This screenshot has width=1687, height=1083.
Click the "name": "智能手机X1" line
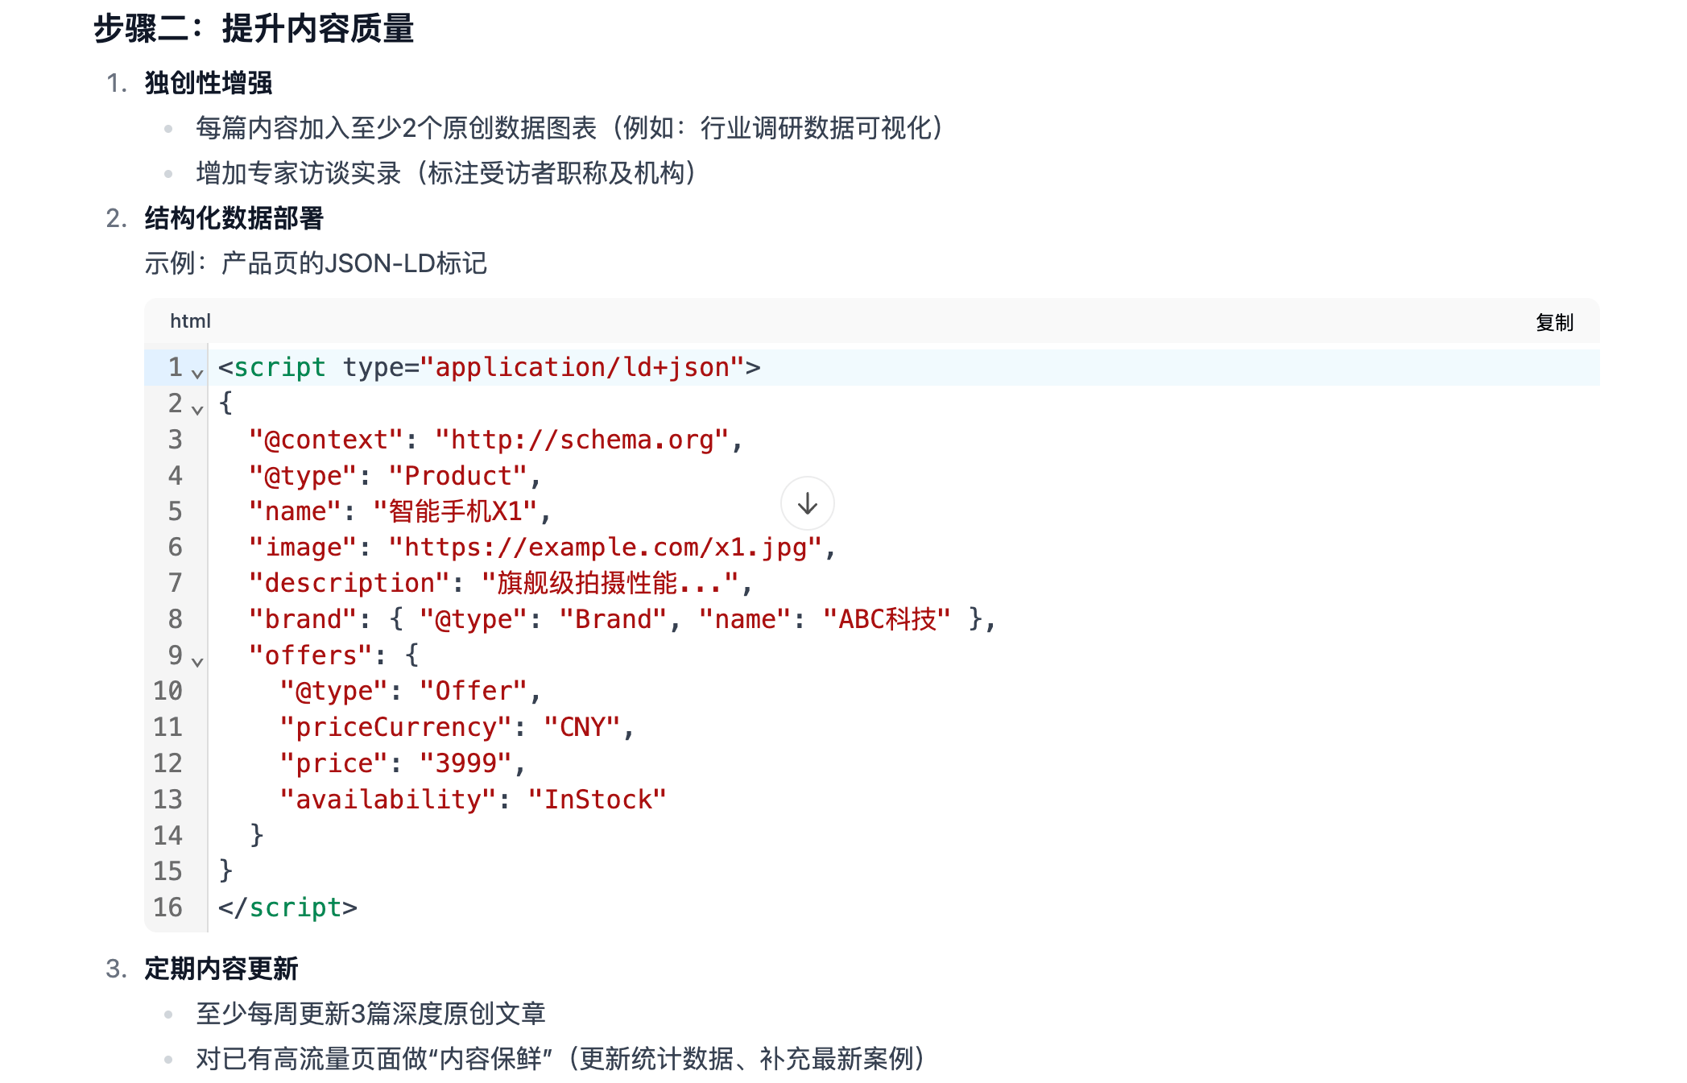coord(399,511)
